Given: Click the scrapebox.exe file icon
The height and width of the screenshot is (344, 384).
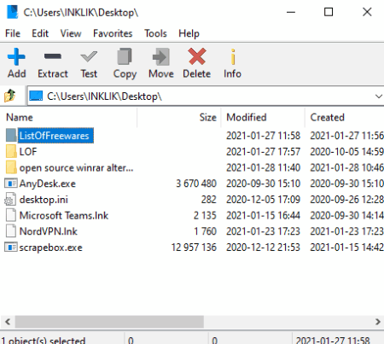Looking at the screenshot, I should (x=11, y=247).
